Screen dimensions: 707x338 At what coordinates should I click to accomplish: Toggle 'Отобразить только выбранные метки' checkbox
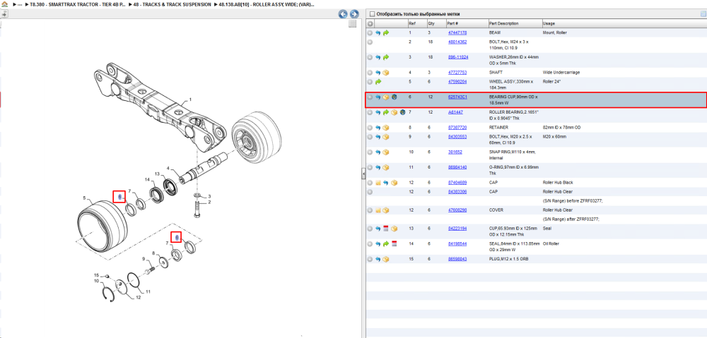click(x=372, y=14)
